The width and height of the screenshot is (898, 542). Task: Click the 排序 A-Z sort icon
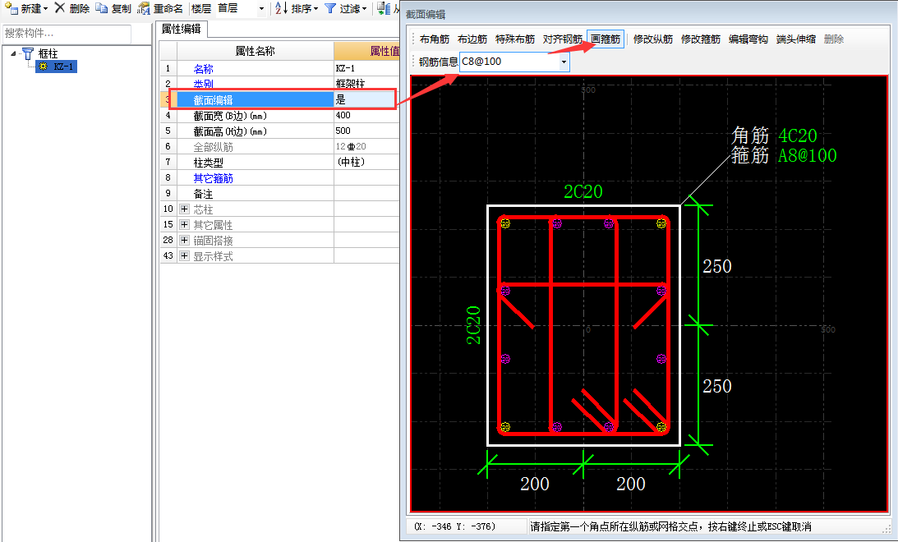point(281,8)
